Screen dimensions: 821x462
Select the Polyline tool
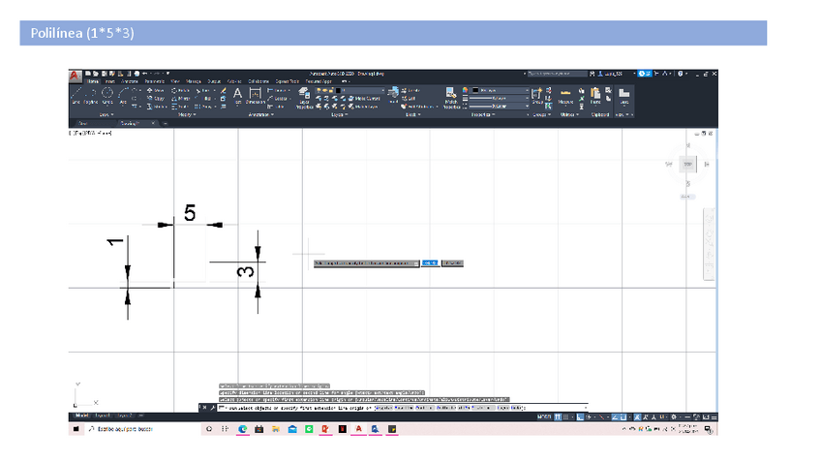91,96
